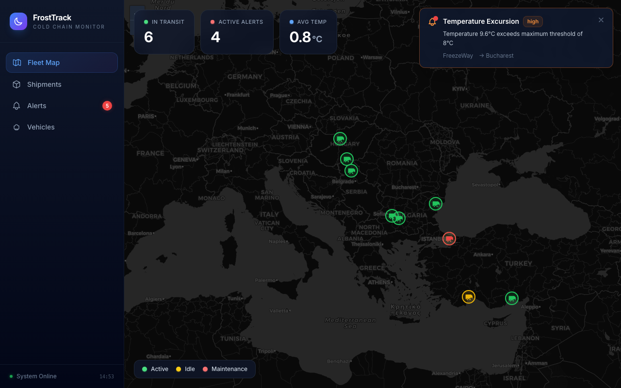Click the 14:53 clock in sidebar footer
The image size is (621, 388).
tap(107, 376)
